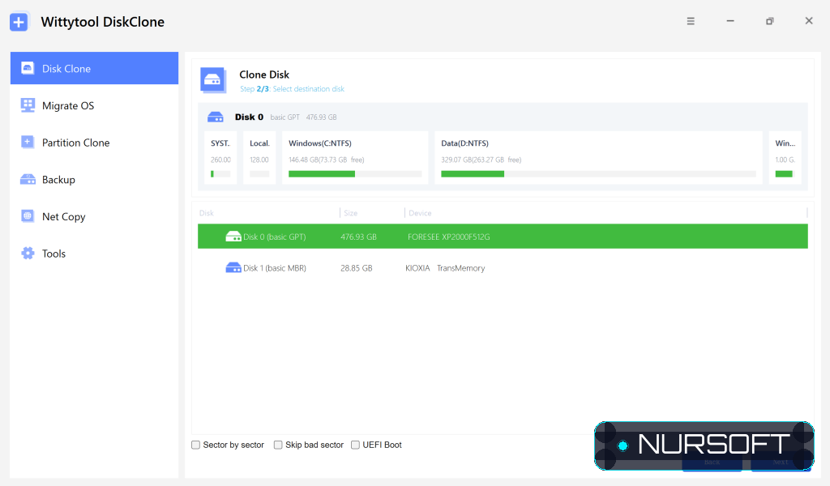Click the drive icon in the Disk 0 (basic GPT) row

pyautogui.click(x=233, y=237)
